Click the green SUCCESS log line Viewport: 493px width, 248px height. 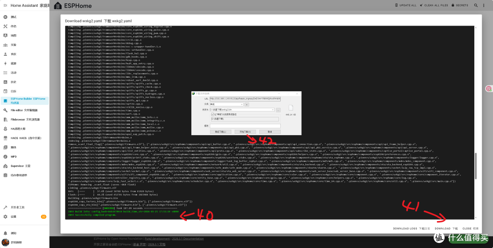pyautogui.click(x=123, y=208)
